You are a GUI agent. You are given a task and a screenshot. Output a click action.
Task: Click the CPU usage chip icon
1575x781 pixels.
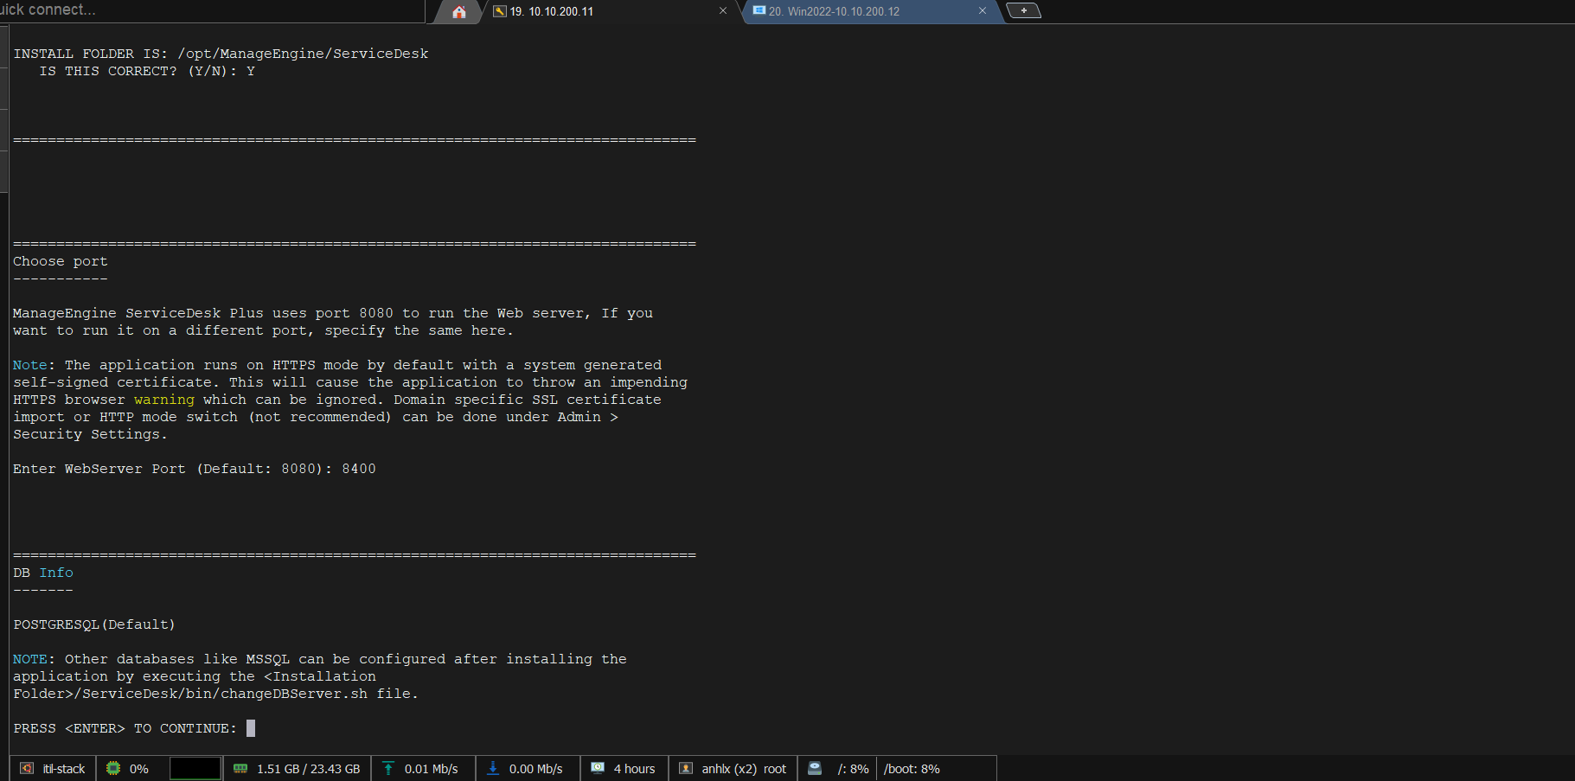pos(113,768)
